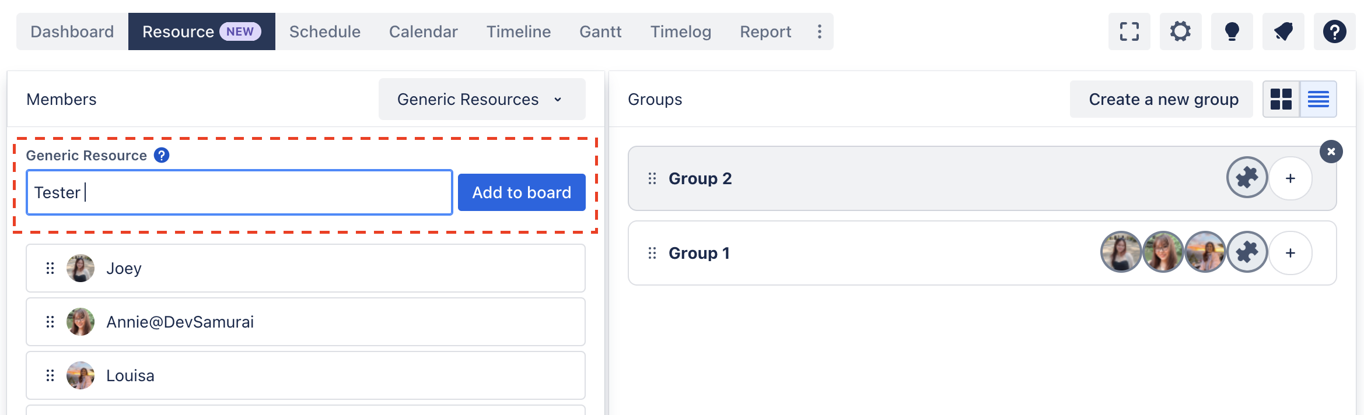1364x415 pixels.
Task: Click the generic resource puzzle icon in Group 1
Action: pos(1247,252)
